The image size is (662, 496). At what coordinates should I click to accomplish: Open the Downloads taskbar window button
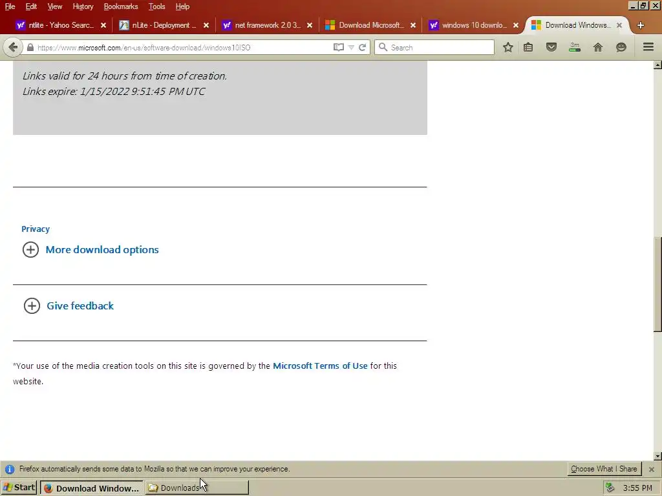coord(197,488)
